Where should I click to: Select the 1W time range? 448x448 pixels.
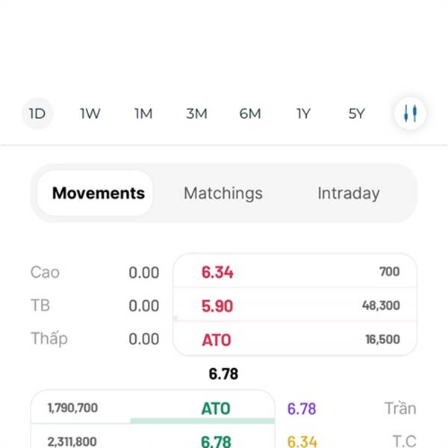pyautogui.click(x=90, y=113)
